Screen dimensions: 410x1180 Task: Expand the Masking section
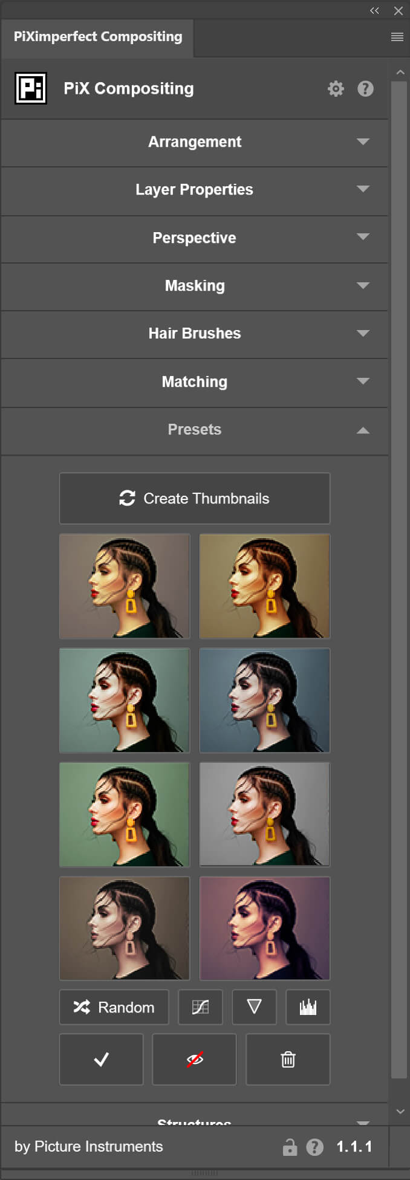coord(194,286)
